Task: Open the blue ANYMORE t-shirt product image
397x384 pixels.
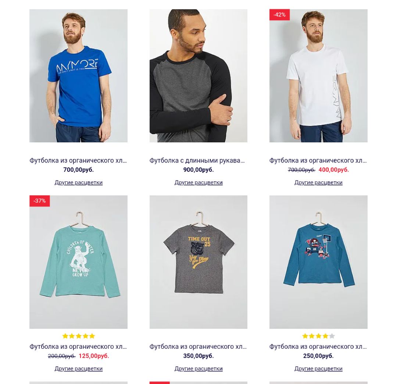Action: [79, 76]
